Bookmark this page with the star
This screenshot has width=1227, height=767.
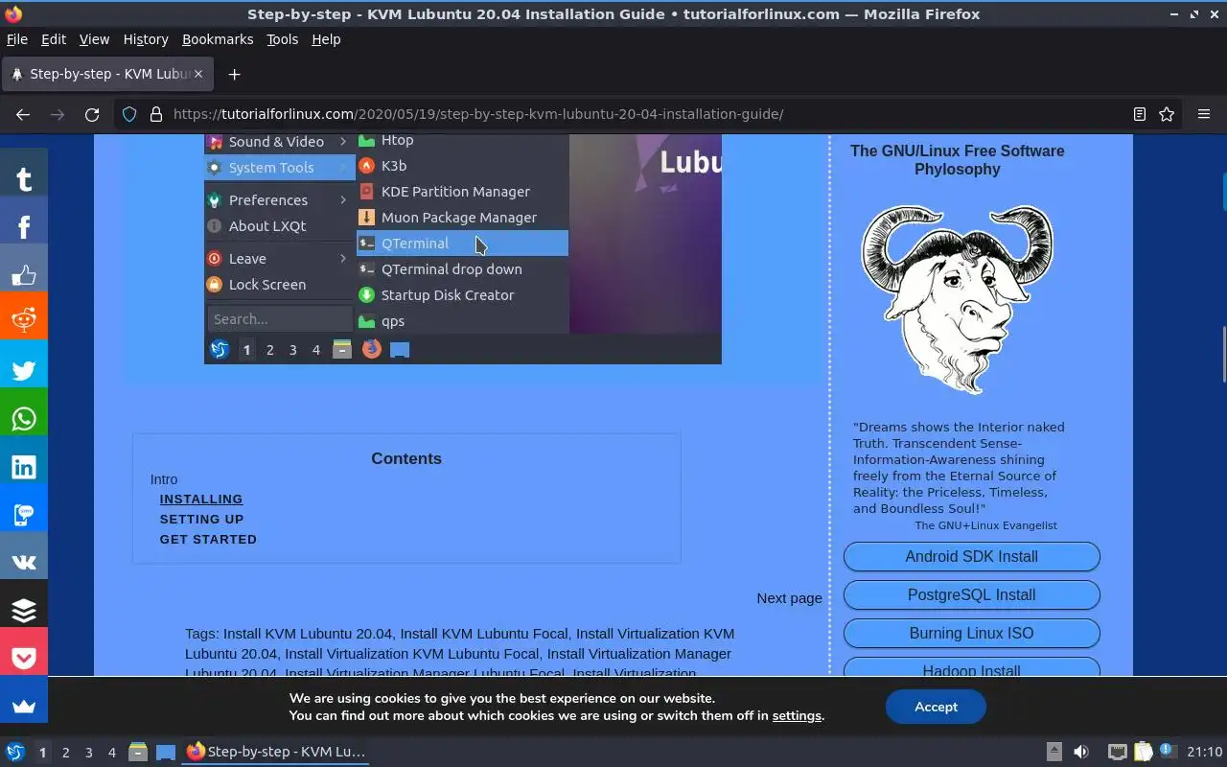coord(1167,114)
